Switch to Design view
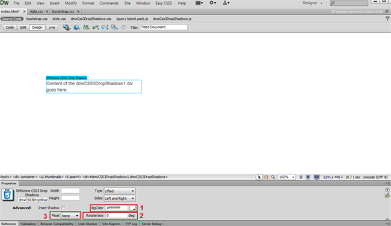391x226 pixels. click(37, 28)
